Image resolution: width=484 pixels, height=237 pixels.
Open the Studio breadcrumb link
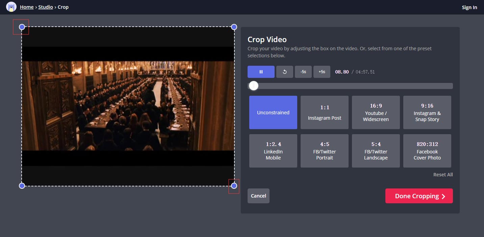(x=46, y=7)
